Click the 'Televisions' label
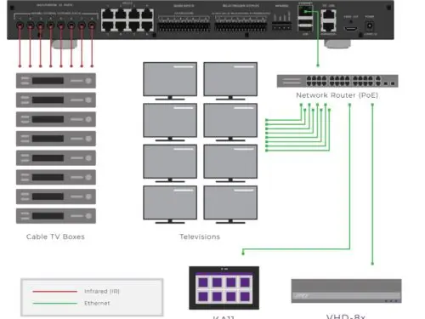 point(200,236)
